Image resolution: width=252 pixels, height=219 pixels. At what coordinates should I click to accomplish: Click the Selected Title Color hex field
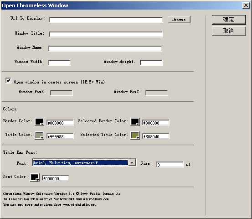(155, 136)
